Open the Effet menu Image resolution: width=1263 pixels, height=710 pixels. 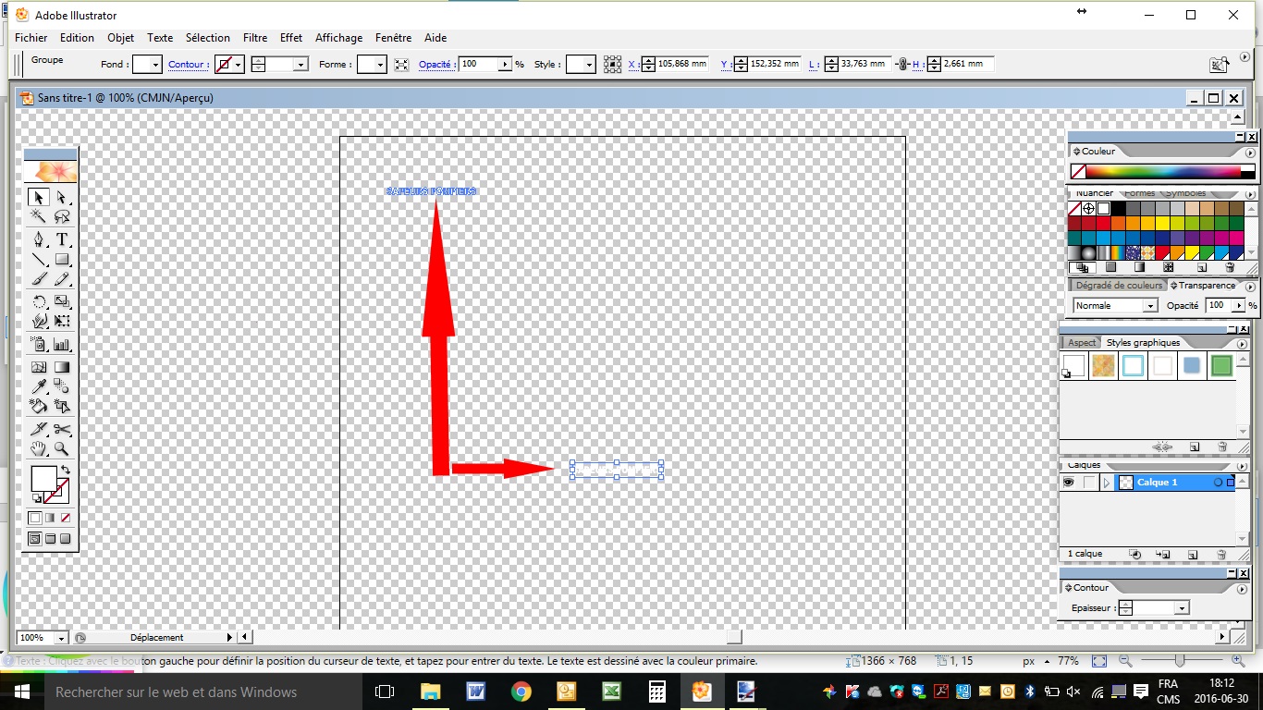291,38
